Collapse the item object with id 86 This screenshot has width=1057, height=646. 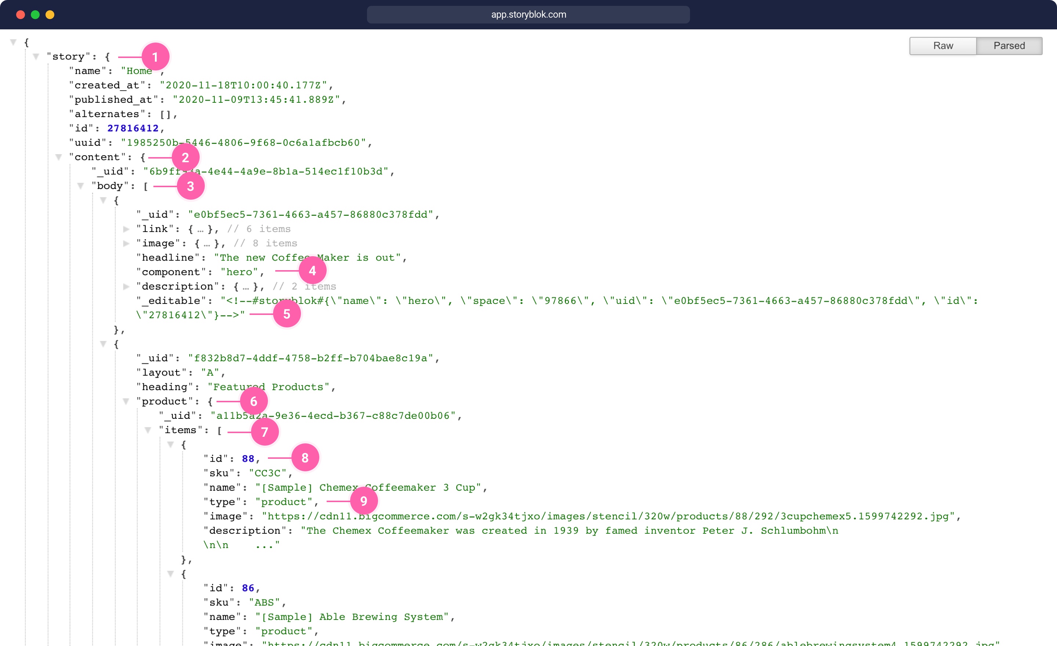coord(170,574)
